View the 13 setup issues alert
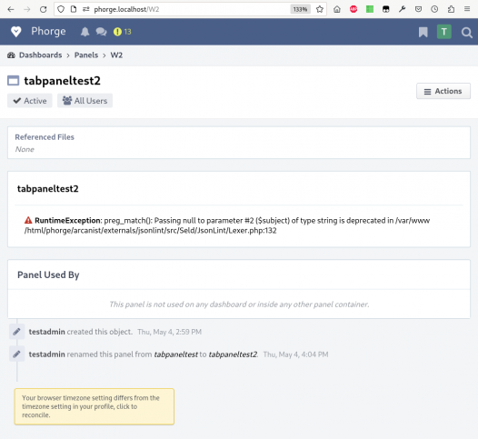This screenshot has height=439, width=478. click(123, 32)
